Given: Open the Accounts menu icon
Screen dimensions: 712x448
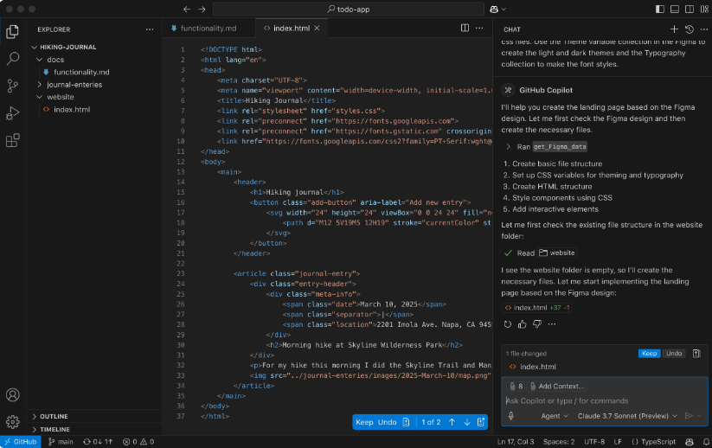Looking at the screenshot, I should (13, 395).
